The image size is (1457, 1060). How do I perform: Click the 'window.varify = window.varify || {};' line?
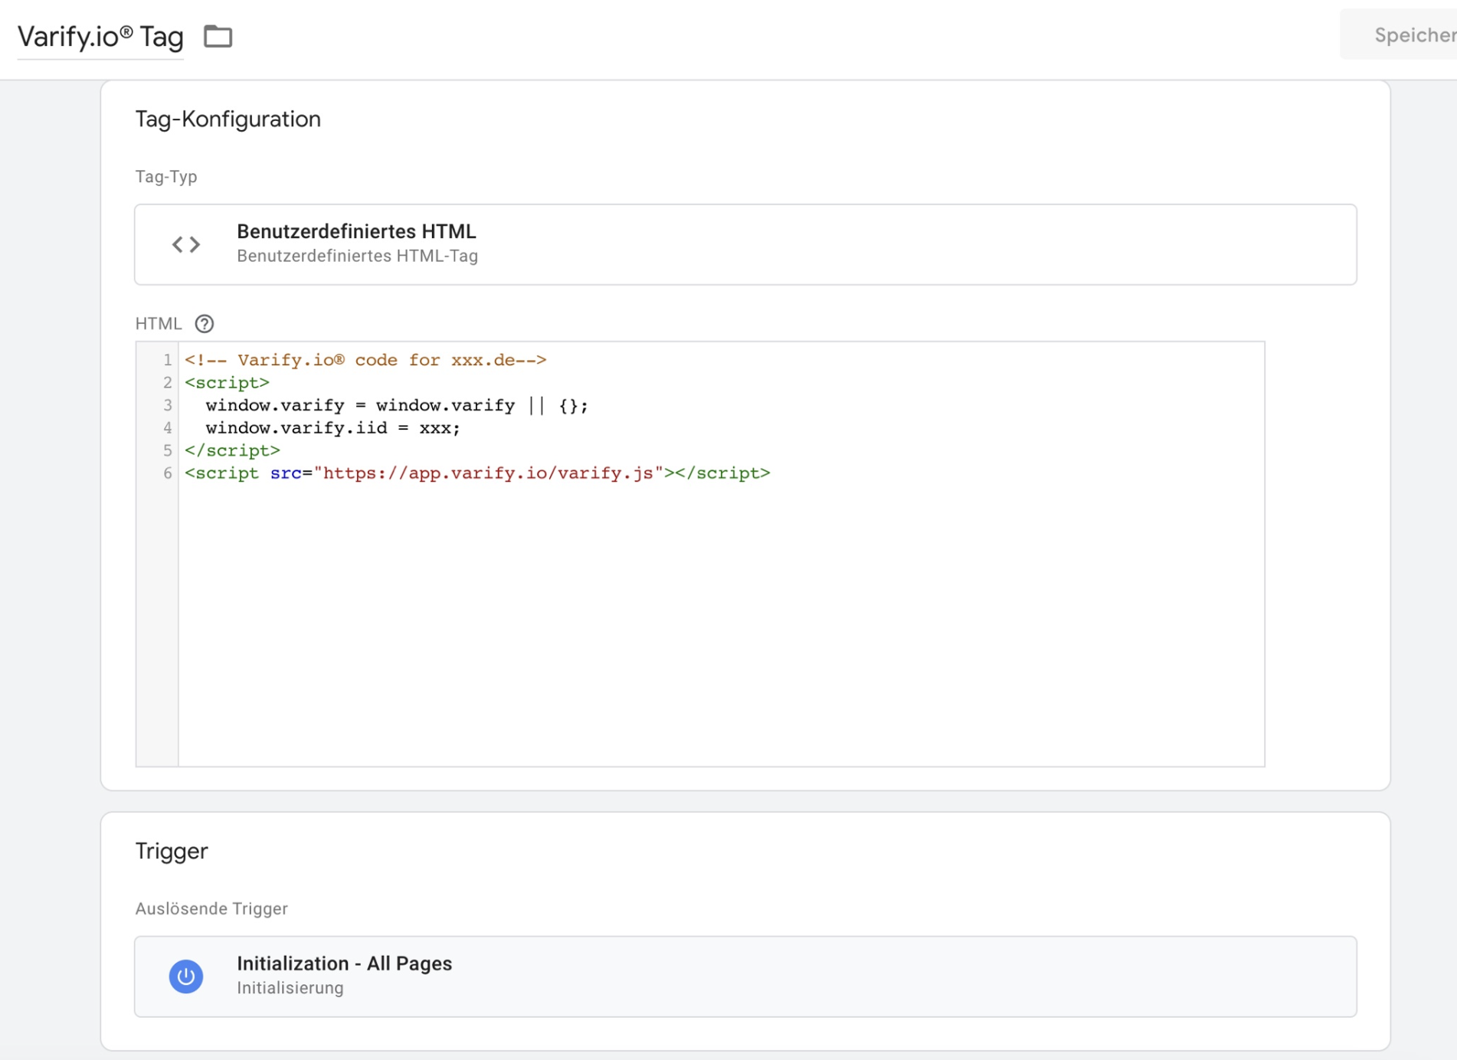396,405
